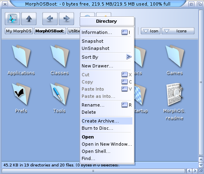
Task: Select the Tools folder icon
Action: point(60,94)
